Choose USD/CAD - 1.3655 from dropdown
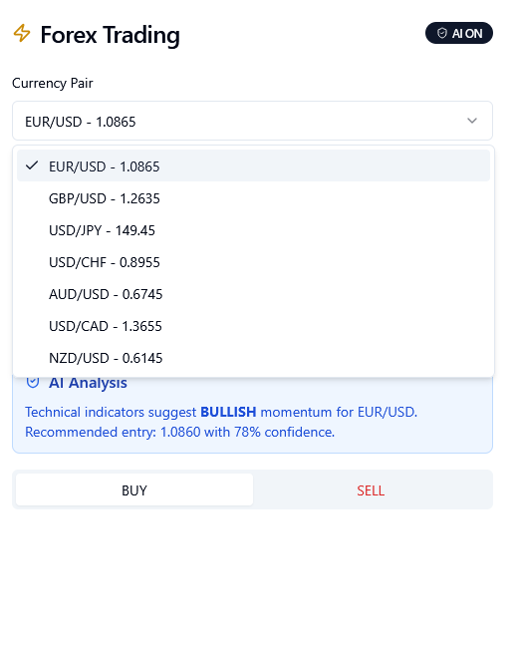The height and width of the screenshot is (646, 515). pos(253,326)
